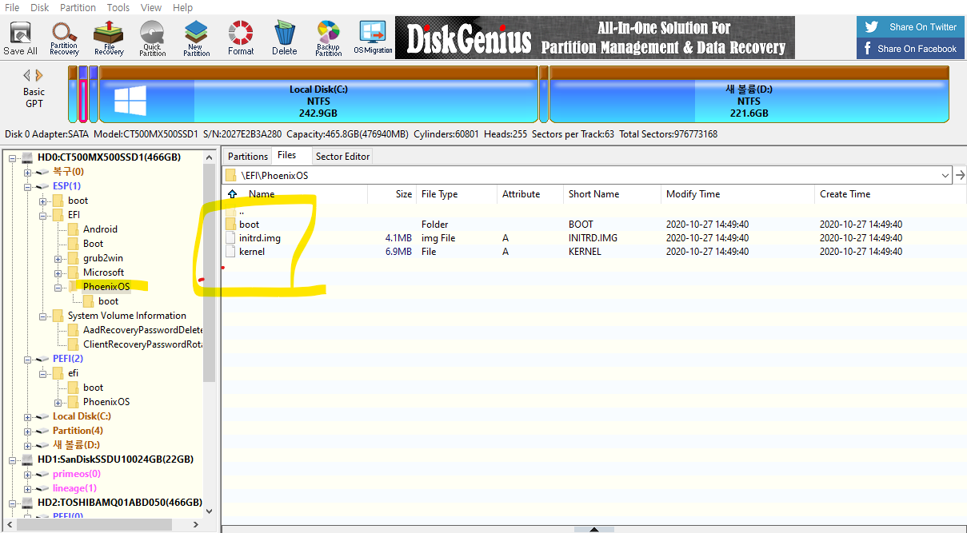Select the 새 볼륨(D:) partition bar
The width and height of the screenshot is (967, 533).
(x=749, y=94)
